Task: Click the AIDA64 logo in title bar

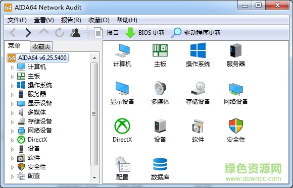Action: [x=8, y=8]
